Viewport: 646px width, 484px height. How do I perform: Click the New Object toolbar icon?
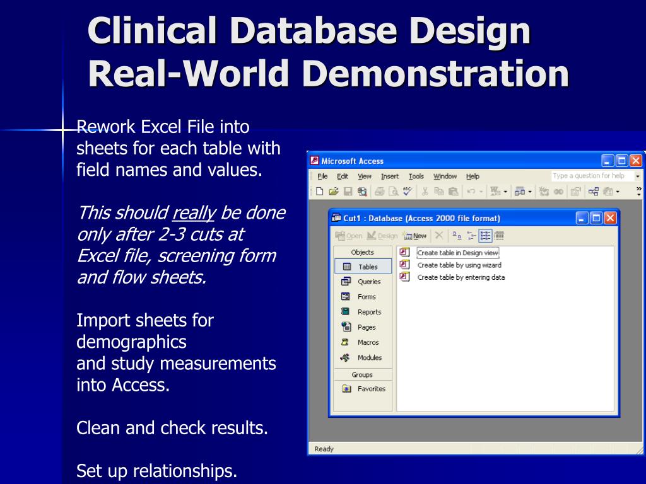(x=608, y=192)
